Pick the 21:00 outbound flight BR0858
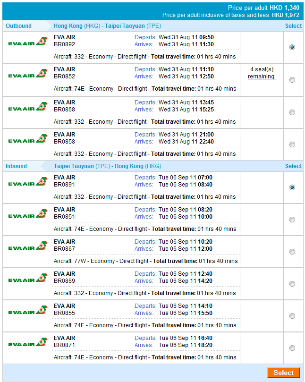Screen dimensions: 305x382 coord(292,144)
